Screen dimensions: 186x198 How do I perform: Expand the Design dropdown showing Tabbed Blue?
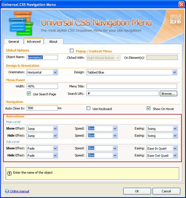(132, 73)
